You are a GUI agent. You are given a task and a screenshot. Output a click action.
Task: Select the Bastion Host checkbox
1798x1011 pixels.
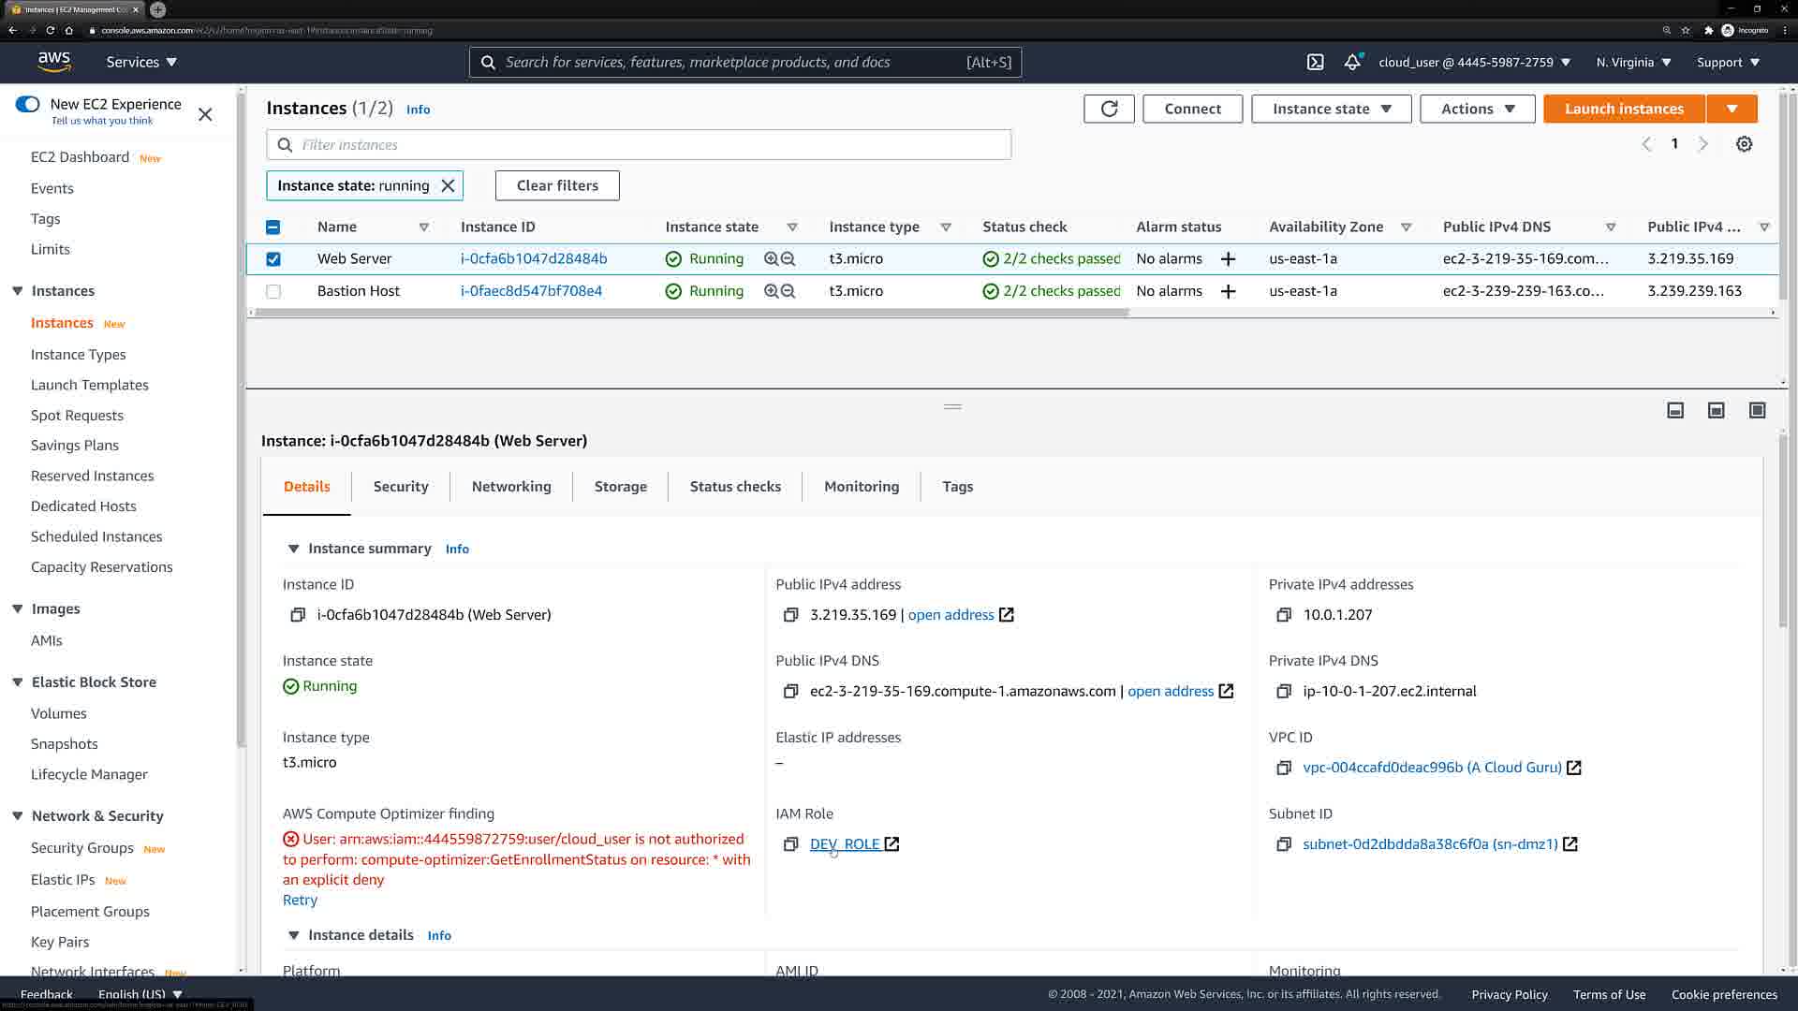(273, 291)
